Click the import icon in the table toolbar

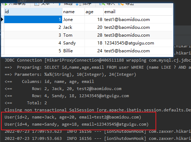pyautogui.click(x=102, y=4)
